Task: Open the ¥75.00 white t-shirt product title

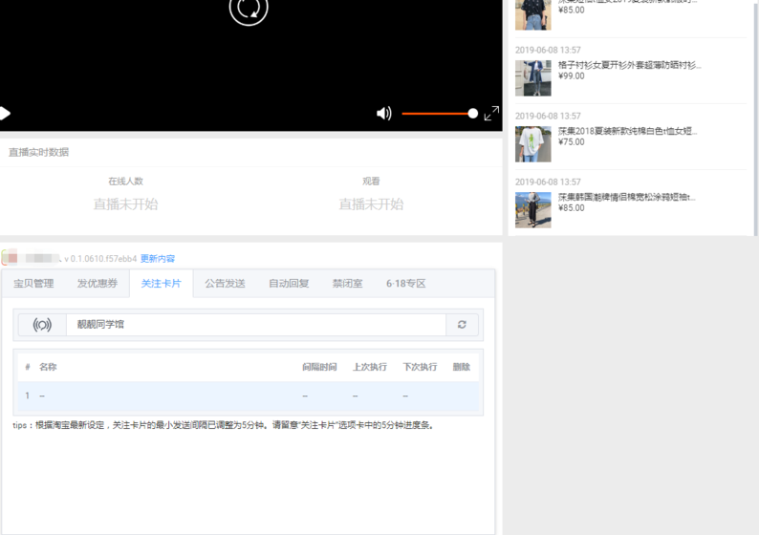Action: click(627, 131)
